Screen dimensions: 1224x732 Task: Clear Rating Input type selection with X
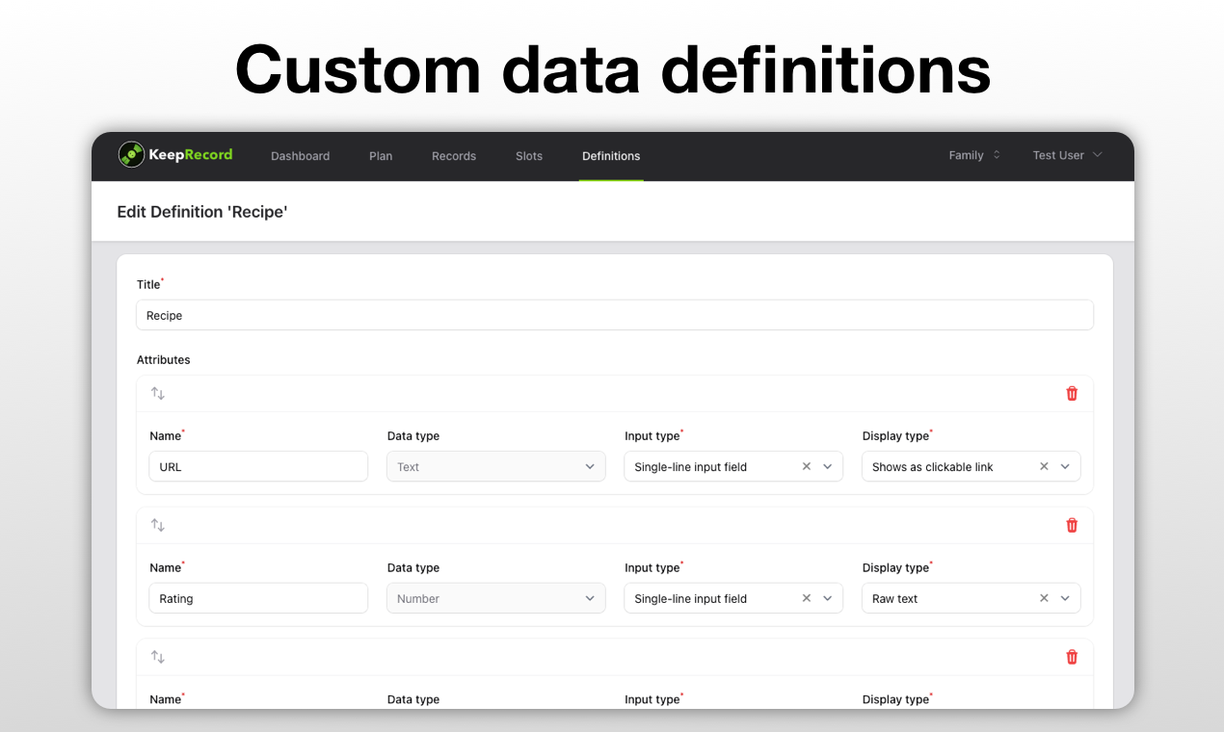807,598
